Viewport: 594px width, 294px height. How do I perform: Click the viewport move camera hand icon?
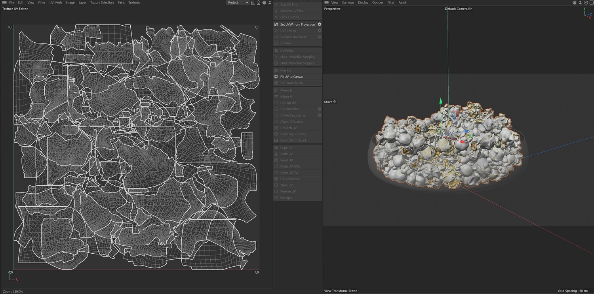pos(575,3)
